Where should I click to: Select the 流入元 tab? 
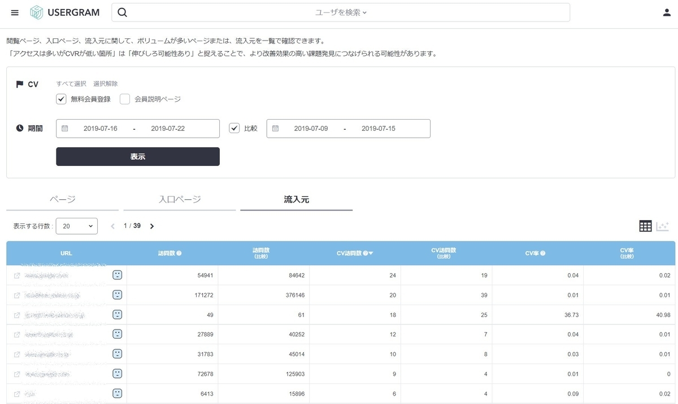pos(297,199)
